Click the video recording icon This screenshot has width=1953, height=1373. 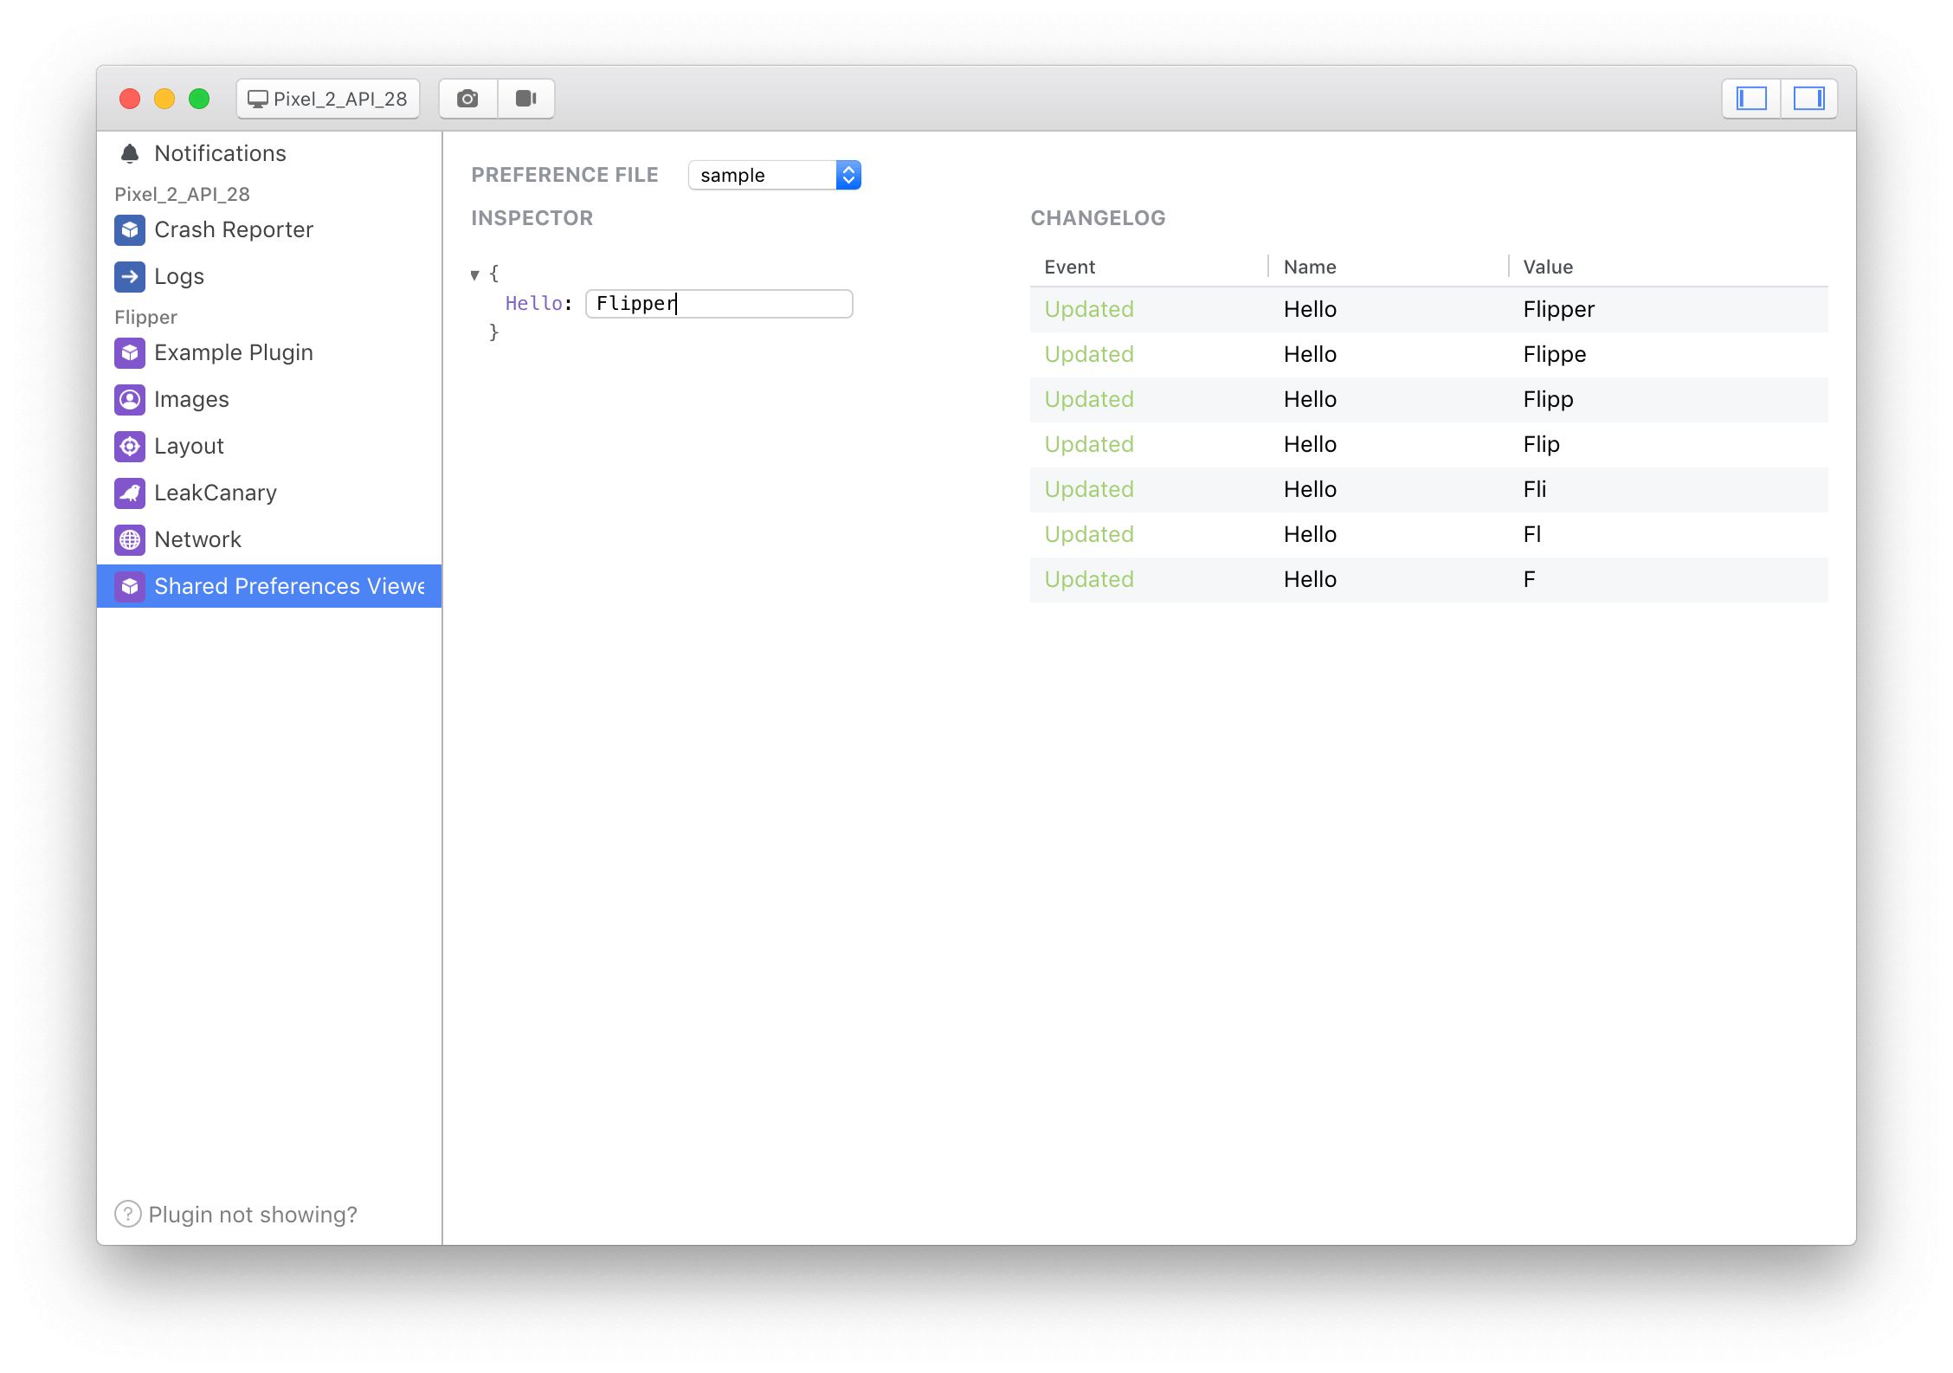[x=525, y=98]
